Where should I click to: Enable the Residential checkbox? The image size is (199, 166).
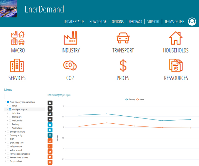(10, 121)
